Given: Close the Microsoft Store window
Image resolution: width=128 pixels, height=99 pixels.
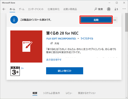Looking at the screenshot, I should click(x=124, y=3).
